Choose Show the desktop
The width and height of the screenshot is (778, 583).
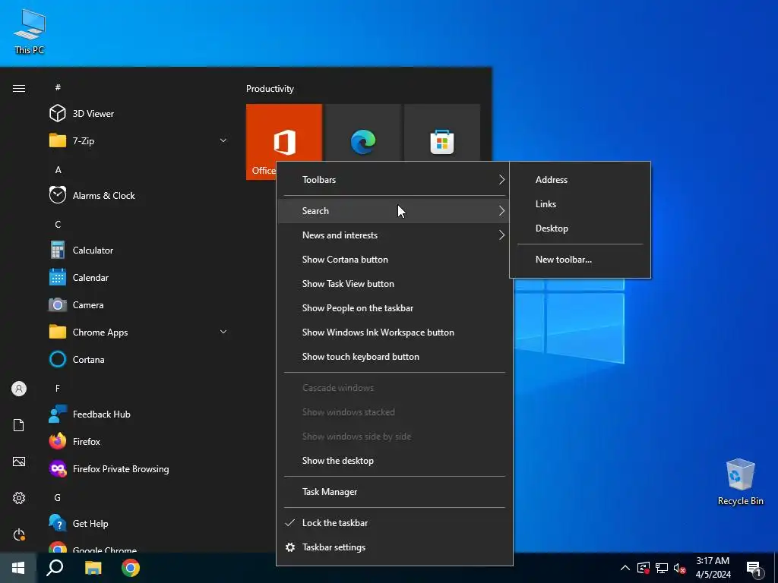point(394,461)
